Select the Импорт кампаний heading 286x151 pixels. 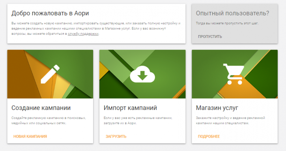tap(130, 108)
